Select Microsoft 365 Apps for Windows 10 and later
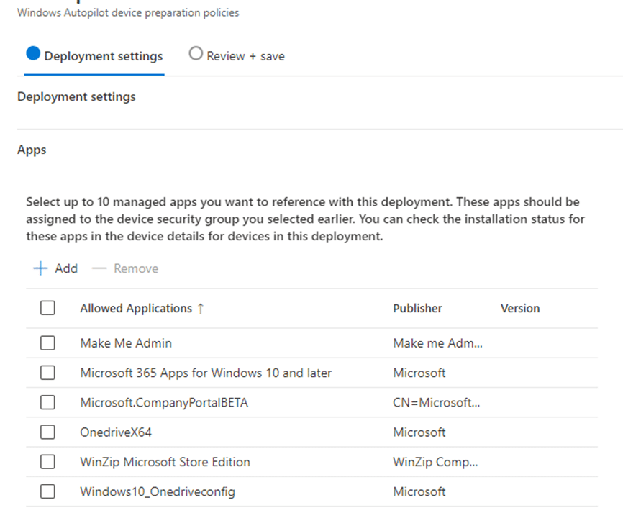The image size is (623, 513). [206, 373]
